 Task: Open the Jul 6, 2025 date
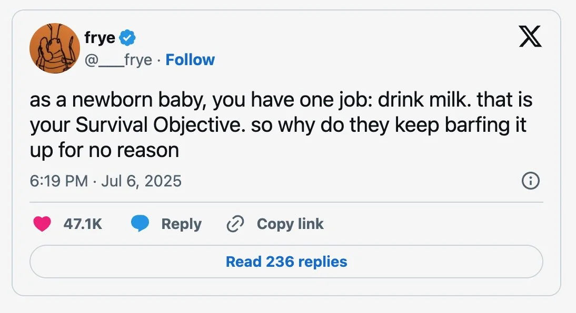pyautogui.click(x=141, y=182)
